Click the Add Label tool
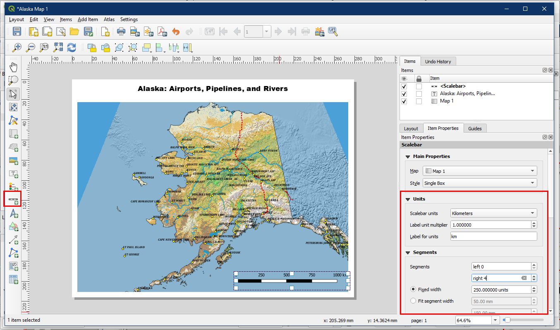Viewport: 560px width, 330px height. coord(14,174)
